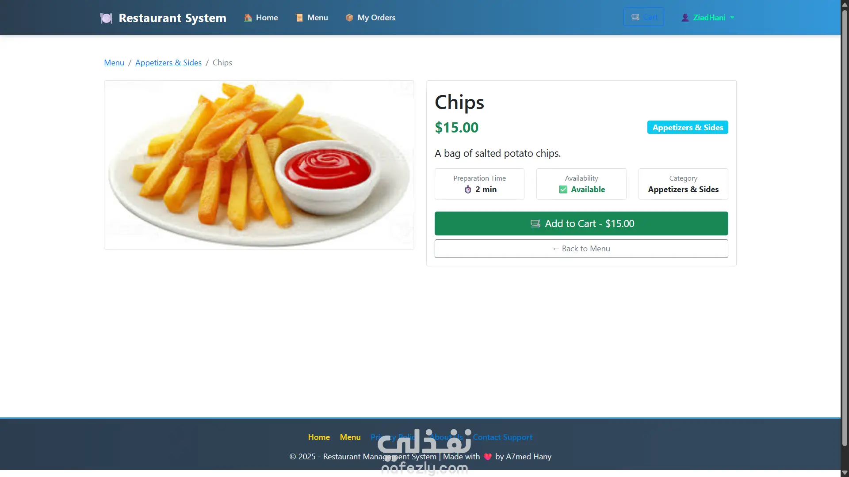Add Chips to cart for $15.00
The width and height of the screenshot is (849, 477).
point(581,223)
